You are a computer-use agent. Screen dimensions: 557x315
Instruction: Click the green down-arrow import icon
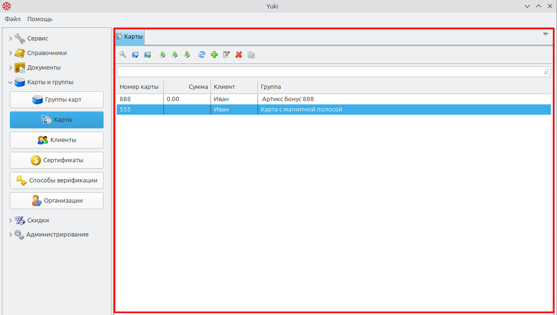(x=187, y=55)
